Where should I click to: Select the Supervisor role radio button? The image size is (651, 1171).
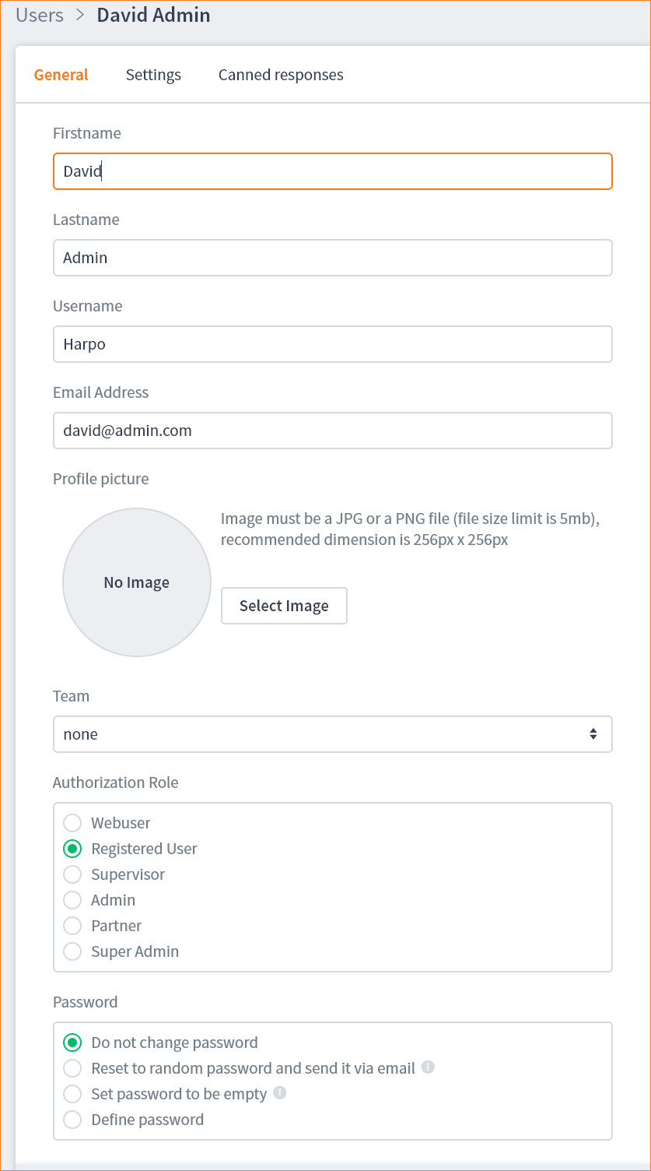(72, 874)
